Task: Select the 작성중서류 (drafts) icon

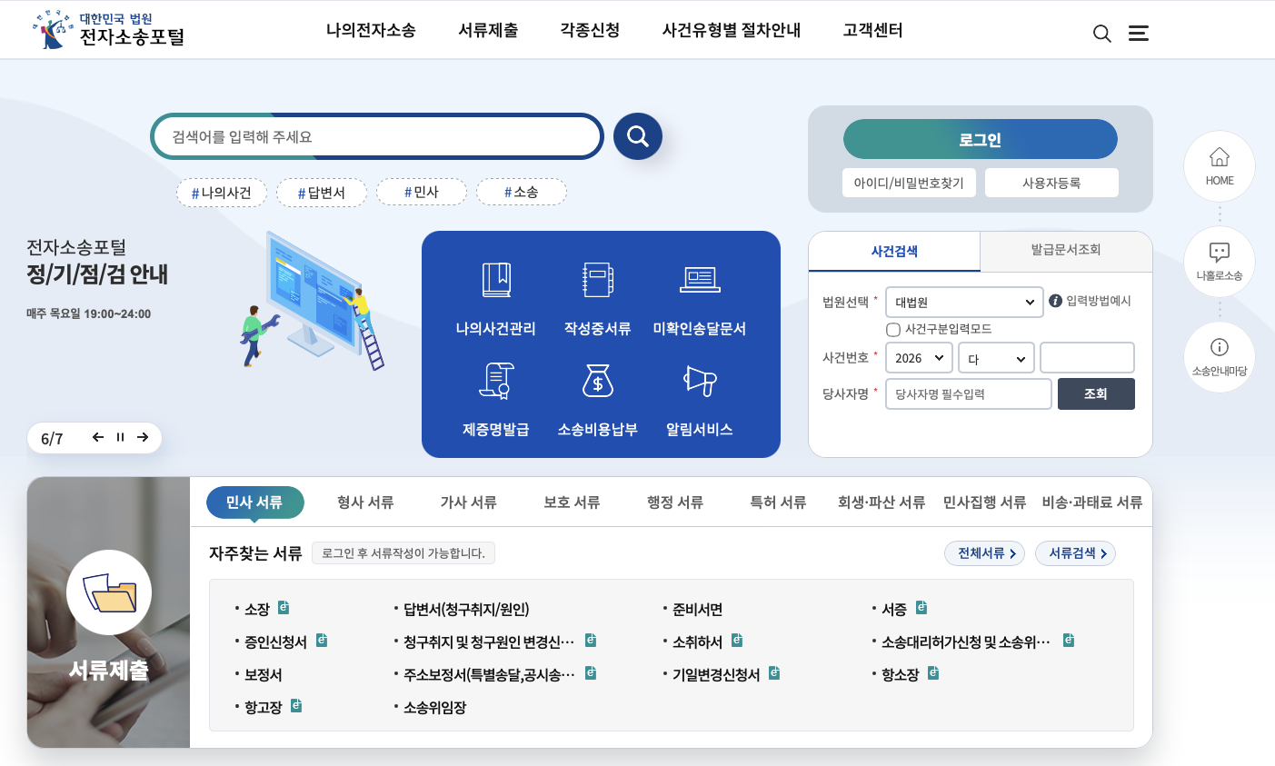Action: [x=599, y=300]
